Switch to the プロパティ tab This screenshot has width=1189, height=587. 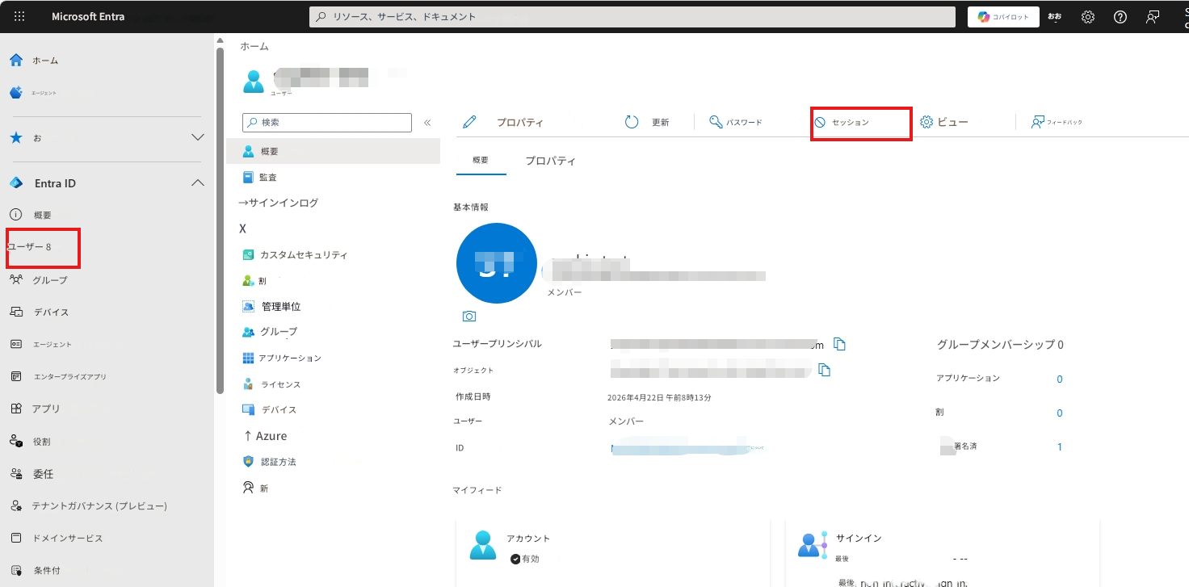[550, 161]
